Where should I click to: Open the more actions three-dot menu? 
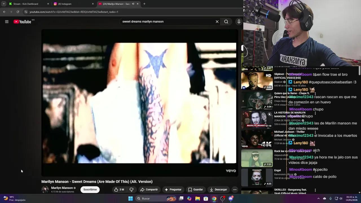(x=235, y=189)
